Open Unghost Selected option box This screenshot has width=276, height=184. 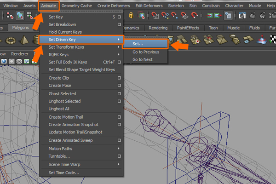click(119, 101)
